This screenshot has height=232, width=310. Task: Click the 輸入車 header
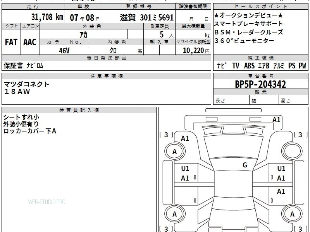159,42
